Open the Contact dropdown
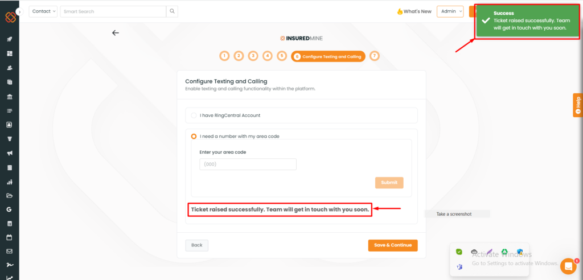The image size is (583, 280). click(43, 11)
